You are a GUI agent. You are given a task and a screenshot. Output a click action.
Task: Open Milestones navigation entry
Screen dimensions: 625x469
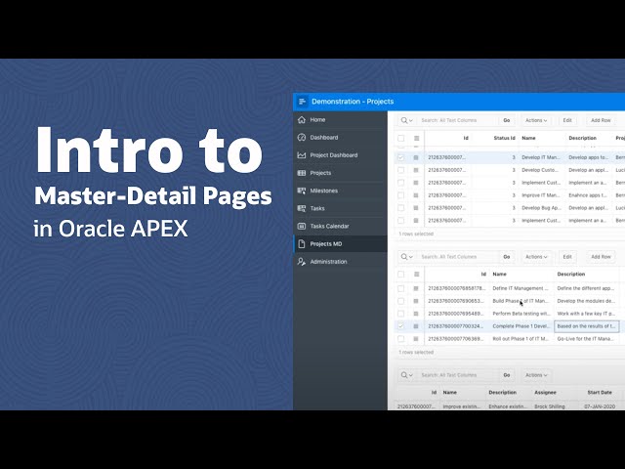point(340,191)
